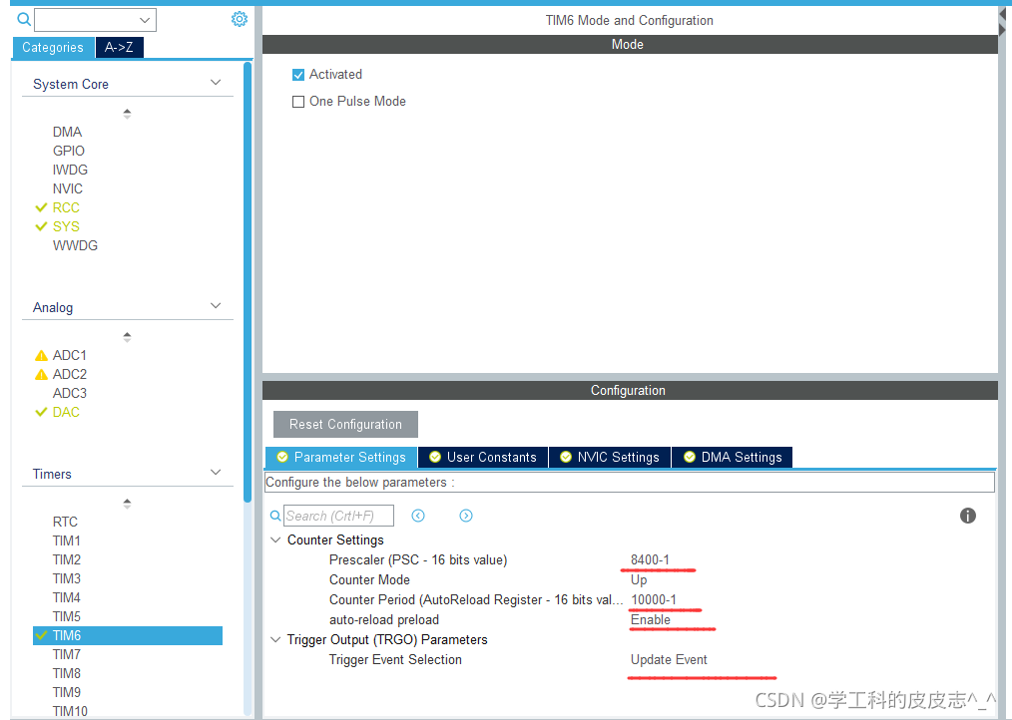Edit the Prescaler value 8400-1

pyautogui.click(x=650, y=560)
